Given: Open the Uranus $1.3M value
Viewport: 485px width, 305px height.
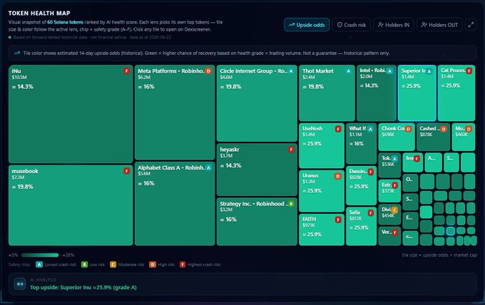Looking at the screenshot, I should tap(308, 182).
